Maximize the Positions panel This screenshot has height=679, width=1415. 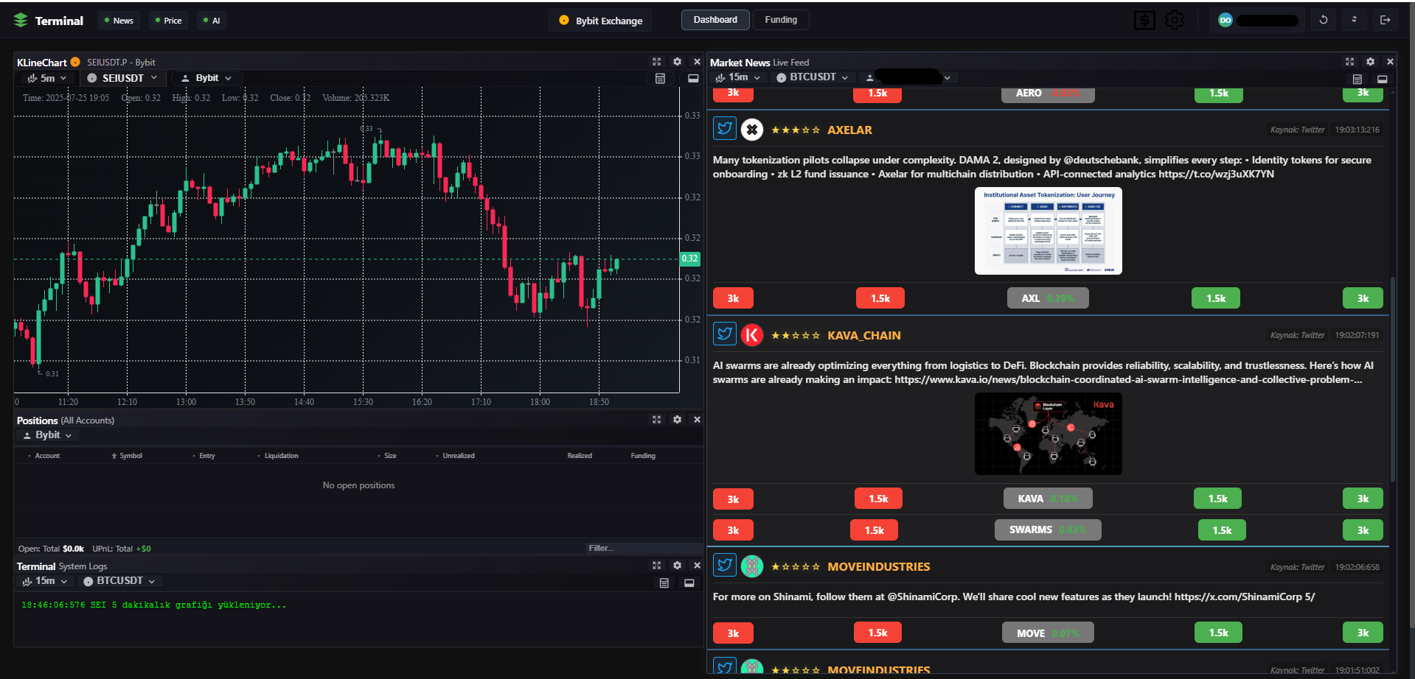(x=656, y=420)
